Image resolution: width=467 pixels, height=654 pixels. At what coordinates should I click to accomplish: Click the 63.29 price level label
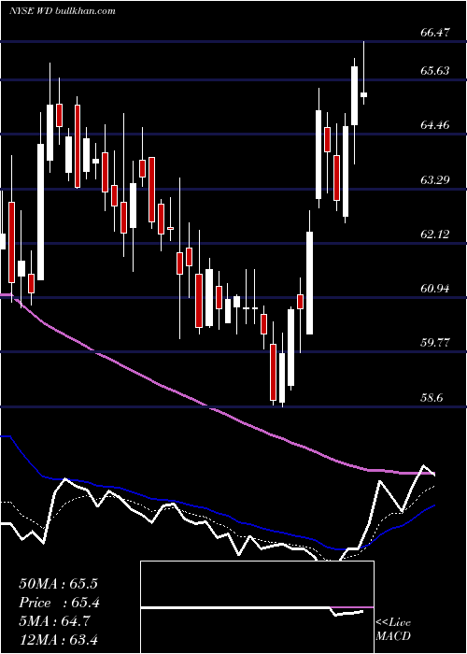point(435,179)
